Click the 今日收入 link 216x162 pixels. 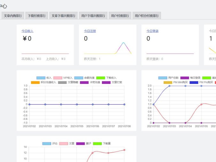[x=27, y=31]
